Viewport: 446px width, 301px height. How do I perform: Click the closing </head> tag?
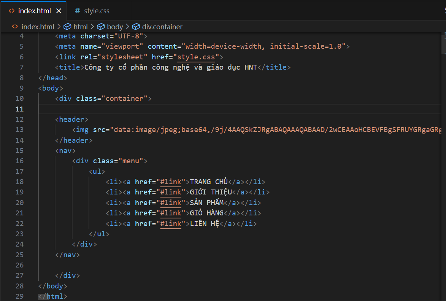[52, 78]
